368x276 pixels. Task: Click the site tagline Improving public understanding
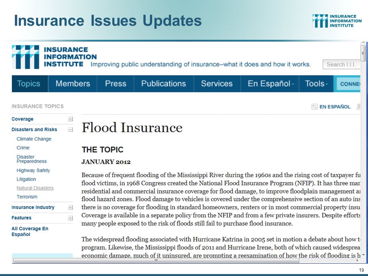[200, 64]
